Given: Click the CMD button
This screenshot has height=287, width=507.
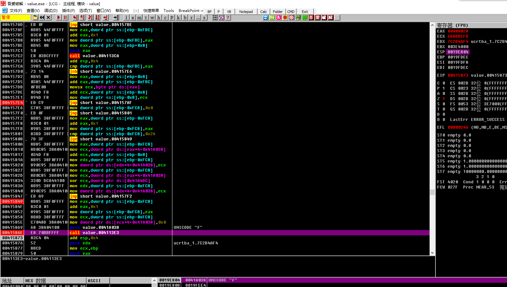Looking at the screenshot, I should click(291, 11).
